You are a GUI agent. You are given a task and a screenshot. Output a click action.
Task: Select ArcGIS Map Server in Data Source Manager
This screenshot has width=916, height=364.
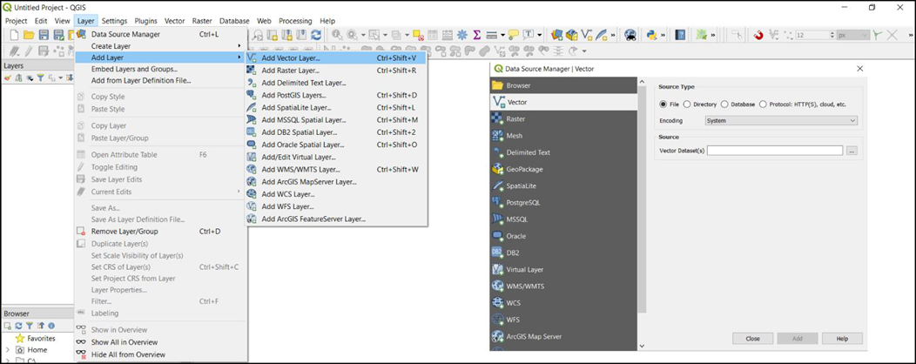pyautogui.click(x=563, y=336)
